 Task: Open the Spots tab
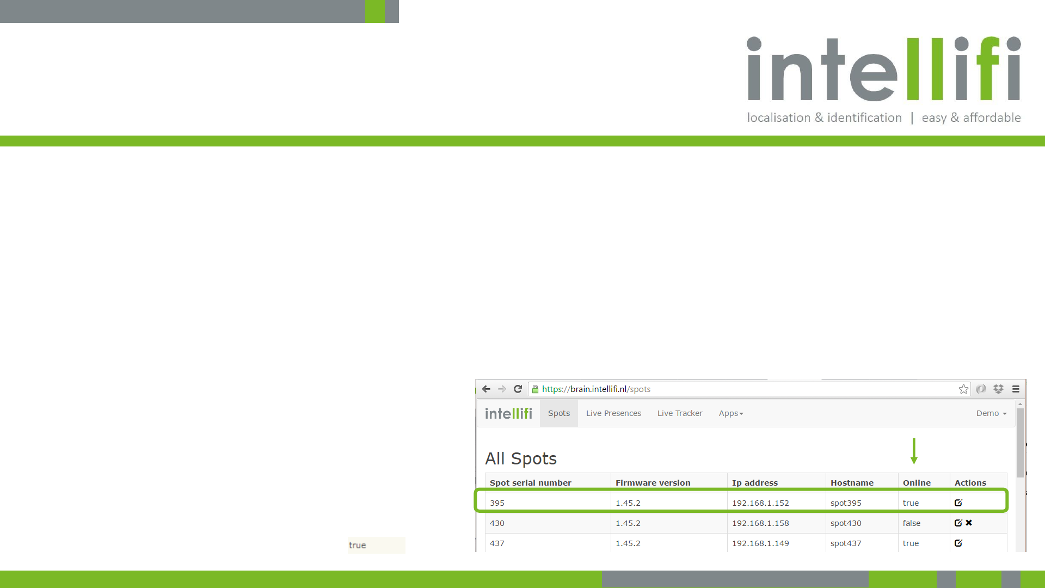click(x=559, y=413)
